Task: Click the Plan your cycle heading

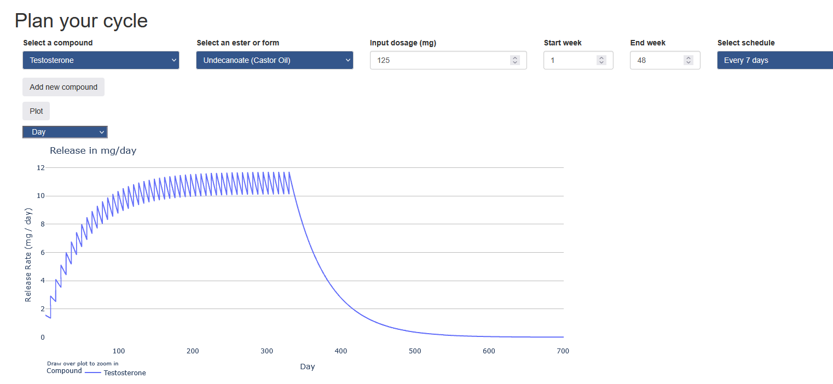Action: [81, 21]
